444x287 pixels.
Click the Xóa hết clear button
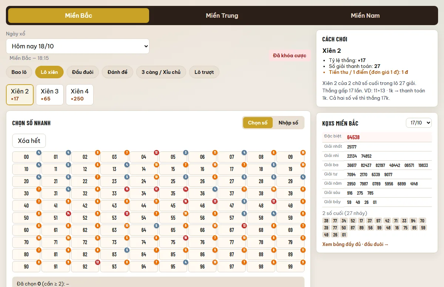29,141
